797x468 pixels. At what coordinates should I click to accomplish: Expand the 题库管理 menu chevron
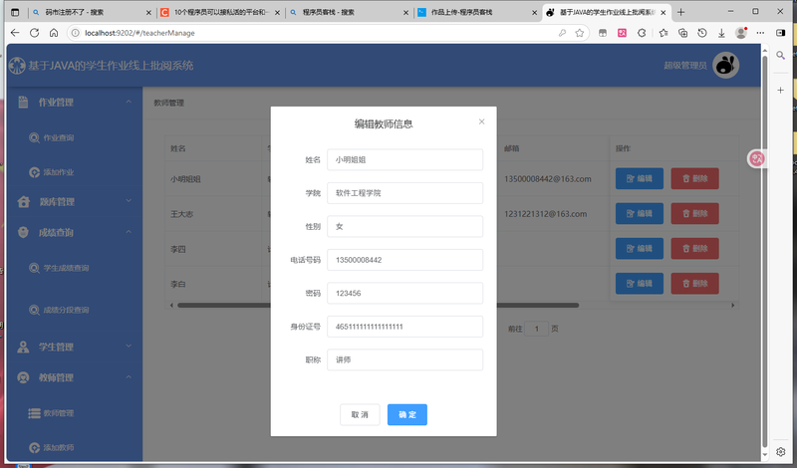click(x=129, y=201)
